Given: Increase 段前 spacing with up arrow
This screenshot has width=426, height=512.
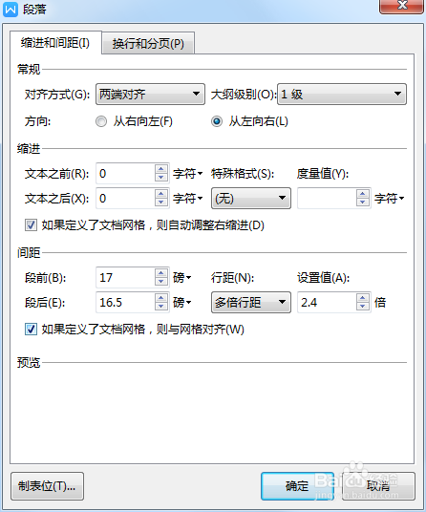Looking at the screenshot, I should pos(161,273).
